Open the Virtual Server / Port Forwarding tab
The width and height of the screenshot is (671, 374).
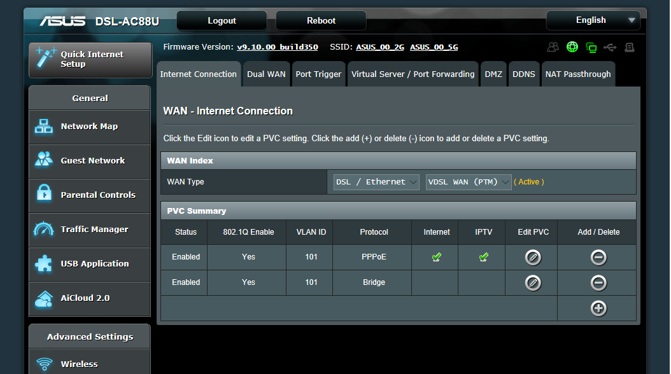click(x=413, y=74)
